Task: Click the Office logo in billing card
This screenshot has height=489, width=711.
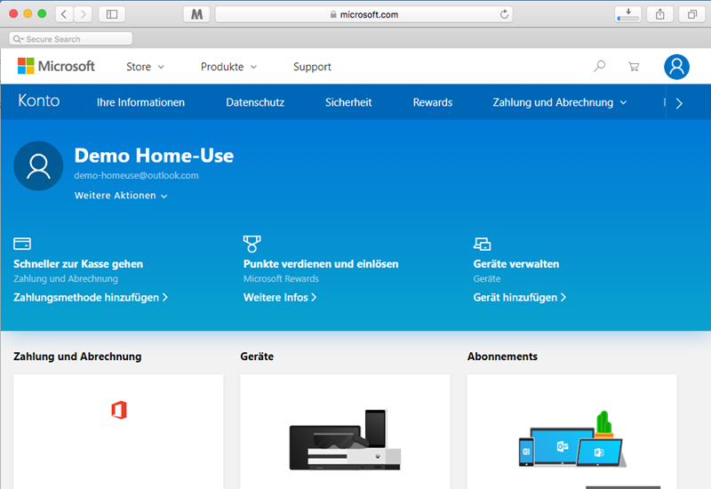Action: [119, 410]
